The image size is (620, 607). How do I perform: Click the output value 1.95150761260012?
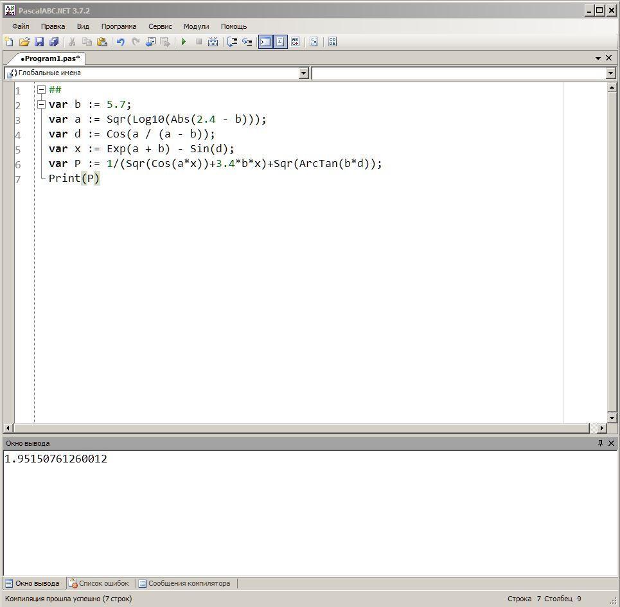pos(56,459)
